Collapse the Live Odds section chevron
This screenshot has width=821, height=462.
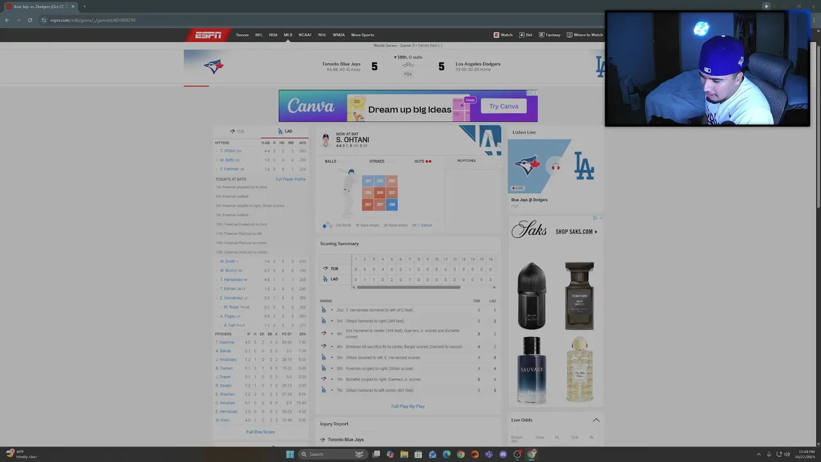pyautogui.click(x=596, y=420)
